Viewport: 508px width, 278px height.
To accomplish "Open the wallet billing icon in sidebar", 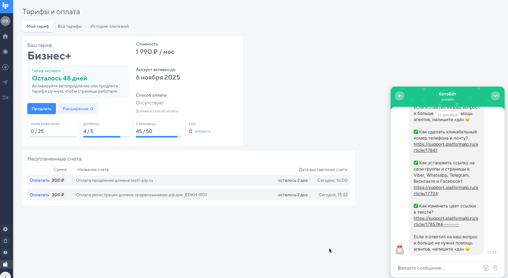I will [5, 264].
